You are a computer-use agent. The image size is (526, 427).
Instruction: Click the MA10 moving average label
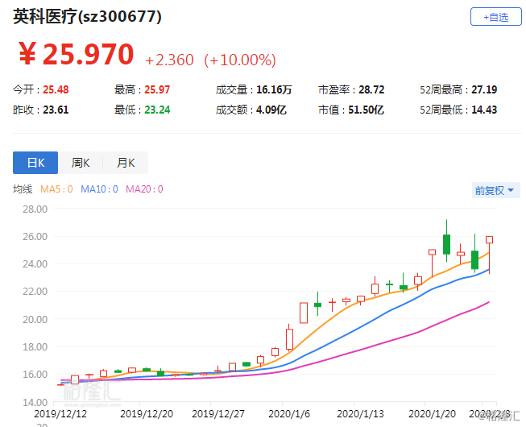point(99,189)
